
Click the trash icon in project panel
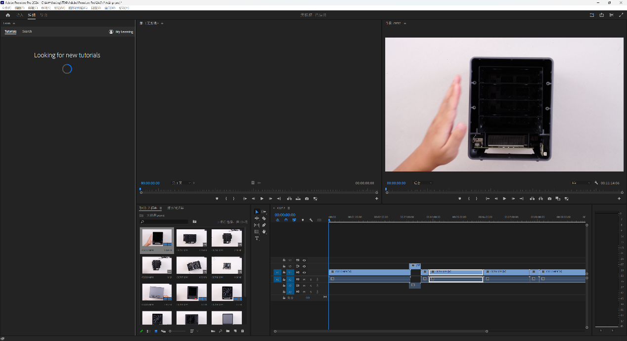(242, 331)
